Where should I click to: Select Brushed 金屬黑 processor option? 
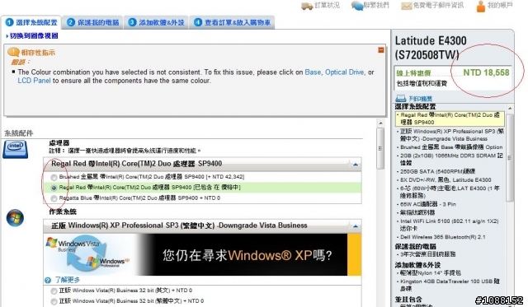pos(54,177)
